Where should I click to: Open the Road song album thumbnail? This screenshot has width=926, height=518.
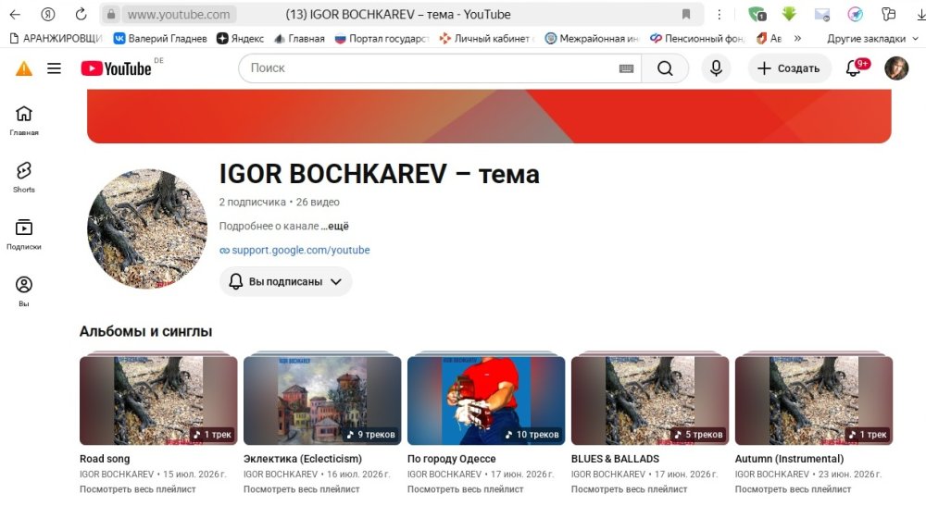point(158,400)
